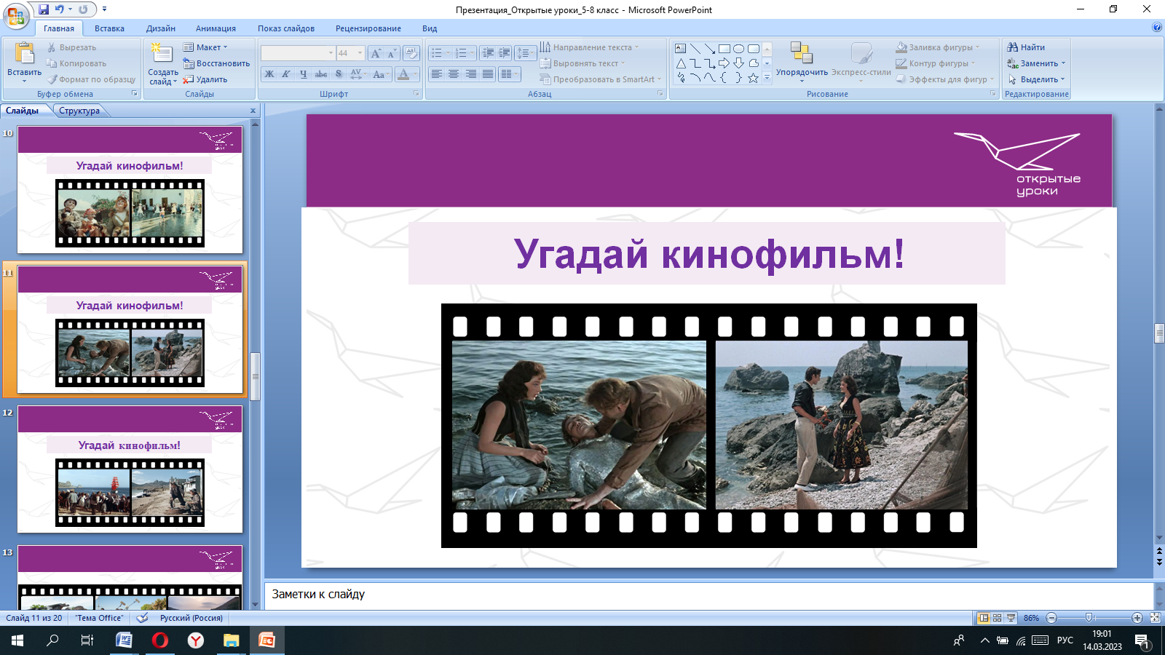Pick the right arrow block shape

[x=724, y=63]
